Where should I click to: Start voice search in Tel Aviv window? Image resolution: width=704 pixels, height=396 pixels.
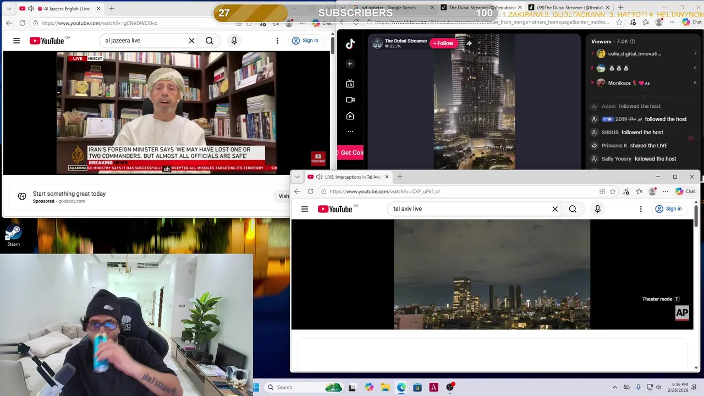pos(597,209)
